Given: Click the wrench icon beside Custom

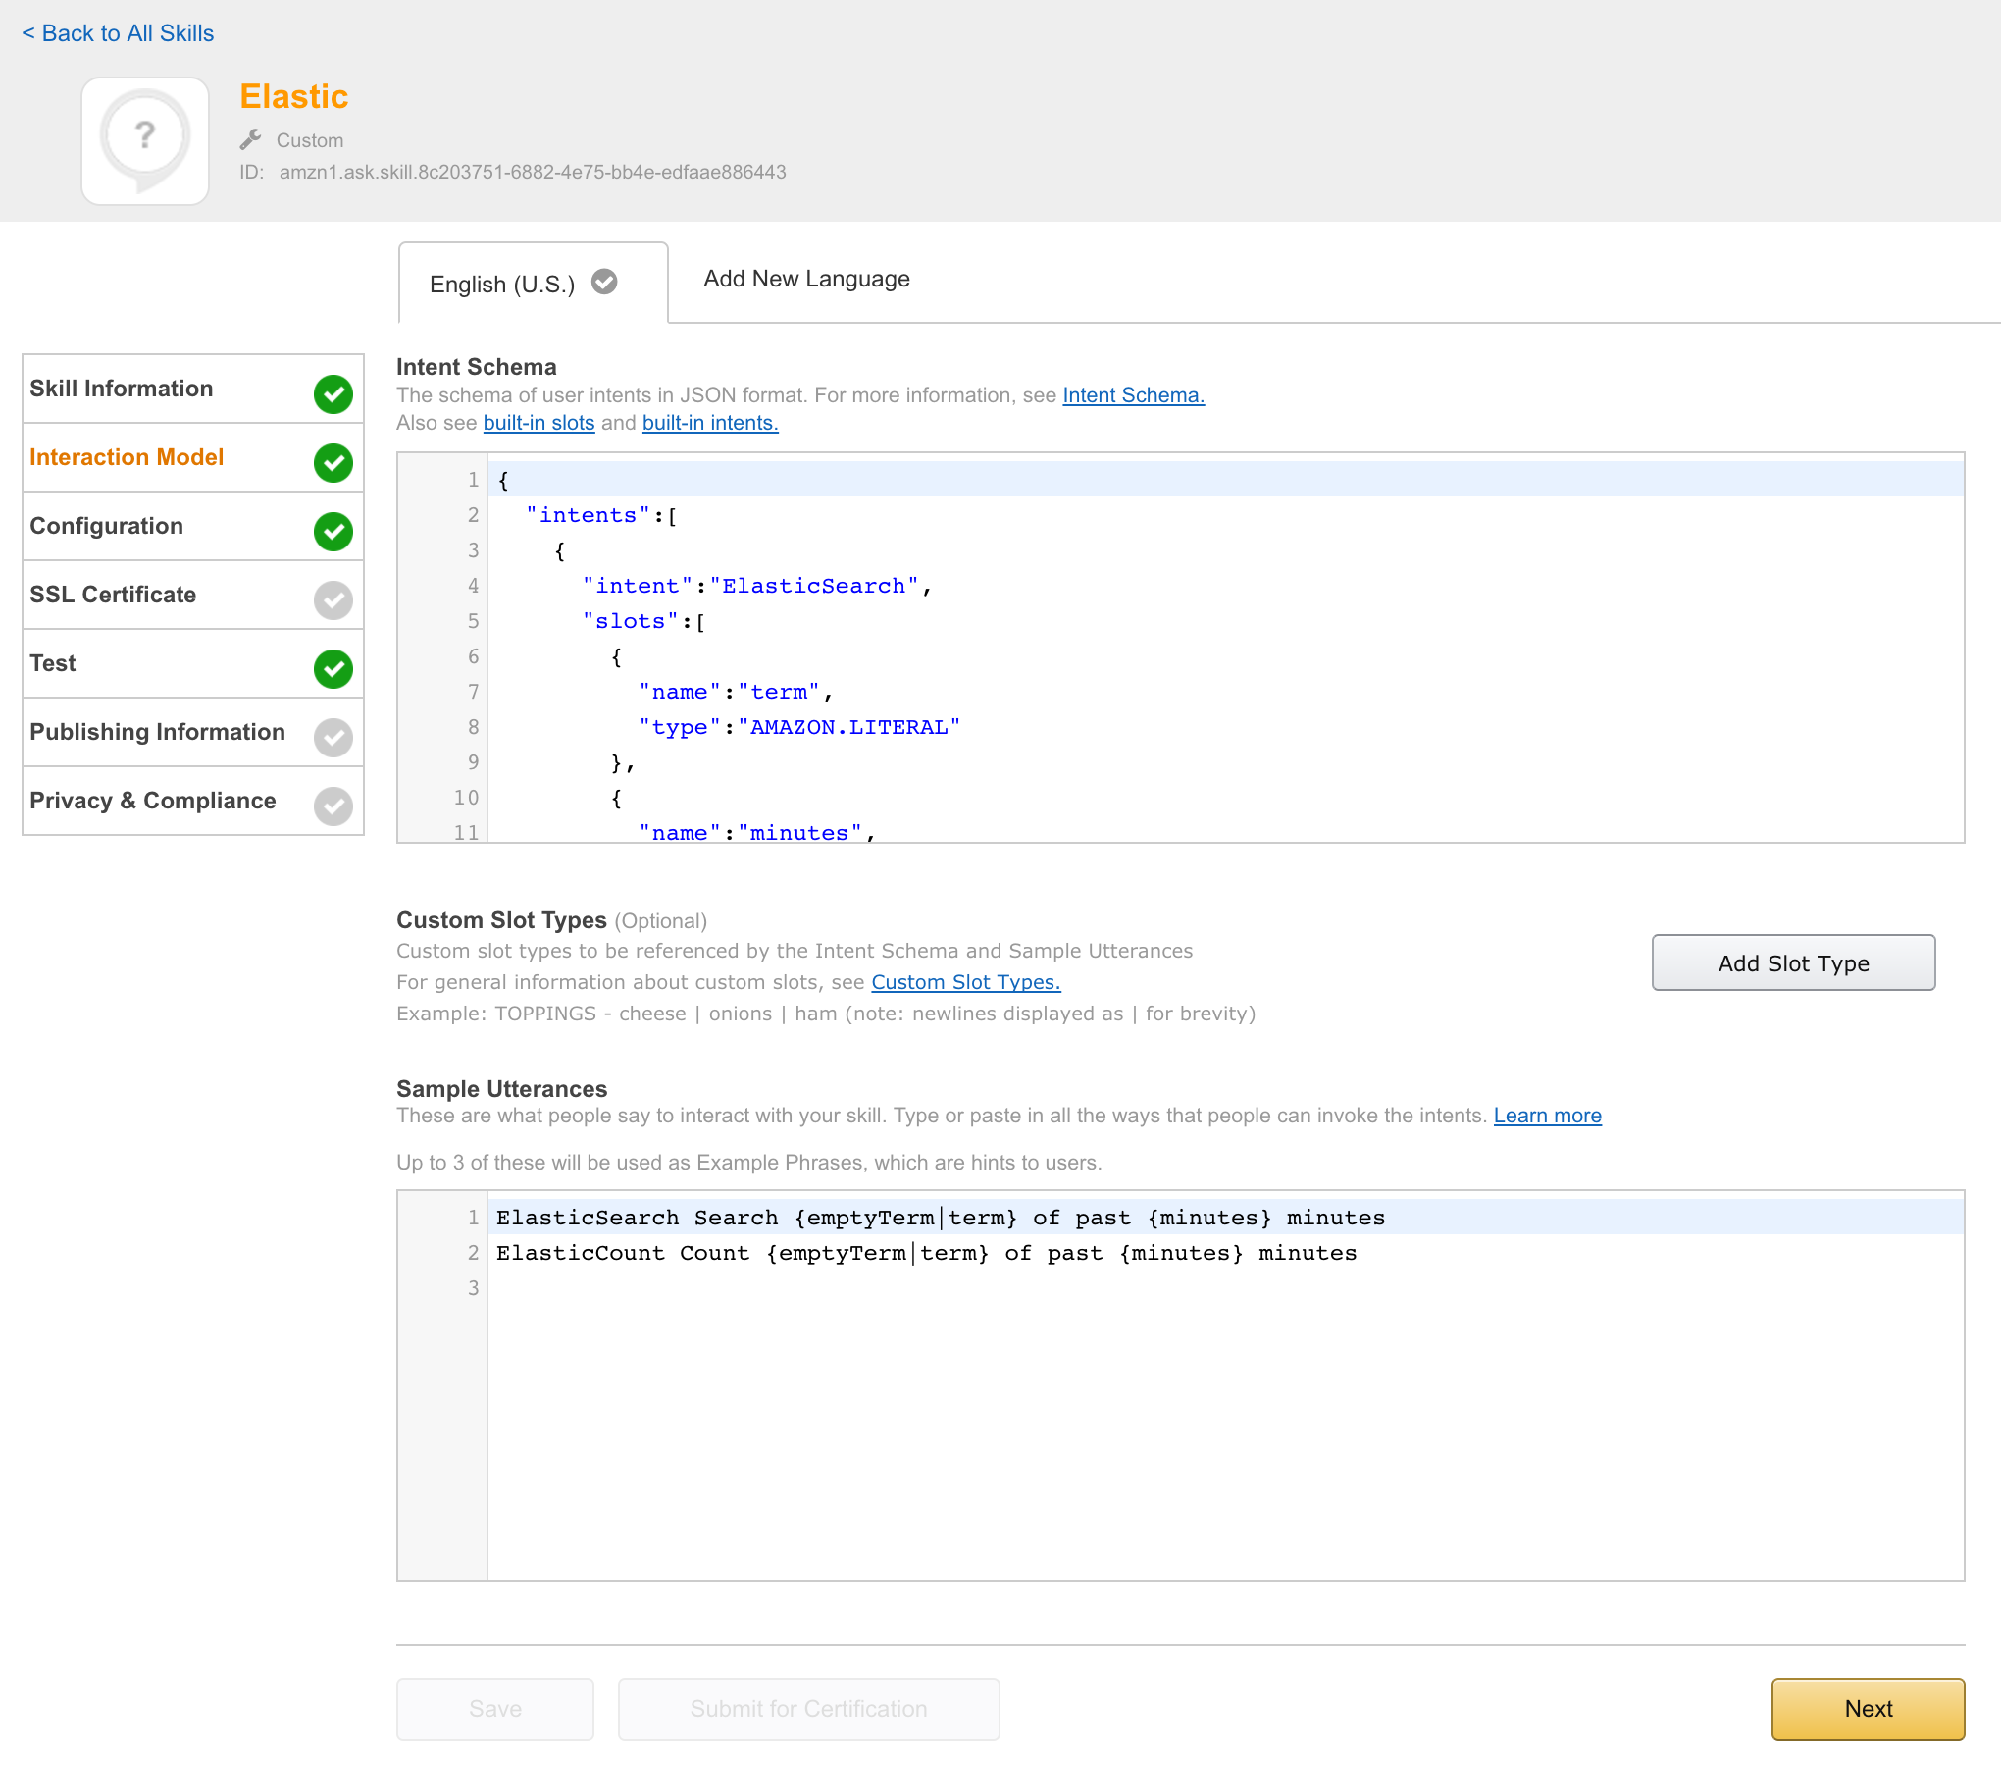Looking at the screenshot, I should (x=251, y=140).
